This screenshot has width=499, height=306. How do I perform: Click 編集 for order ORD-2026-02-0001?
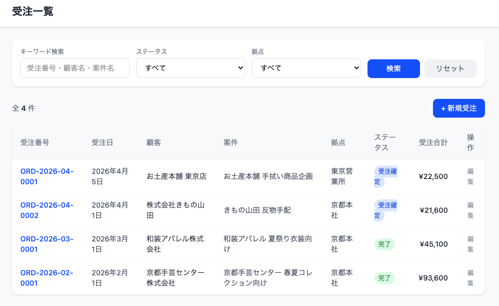coord(470,278)
